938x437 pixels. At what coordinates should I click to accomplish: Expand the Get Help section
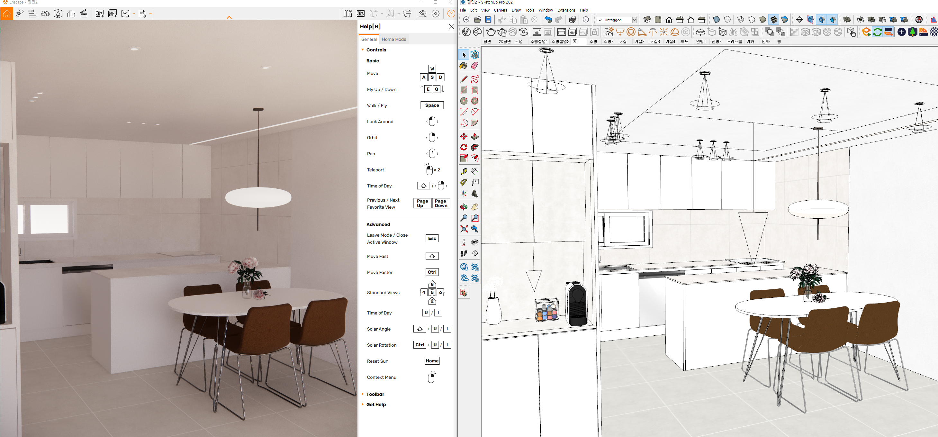(x=376, y=404)
